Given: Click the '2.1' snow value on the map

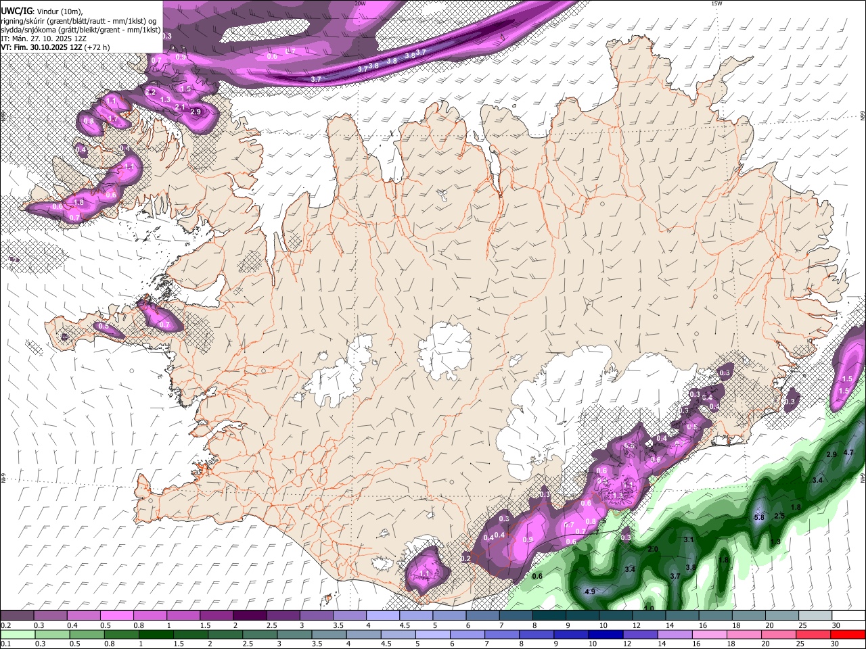Looking at the screenshot, I should click(x=180, y=107).
